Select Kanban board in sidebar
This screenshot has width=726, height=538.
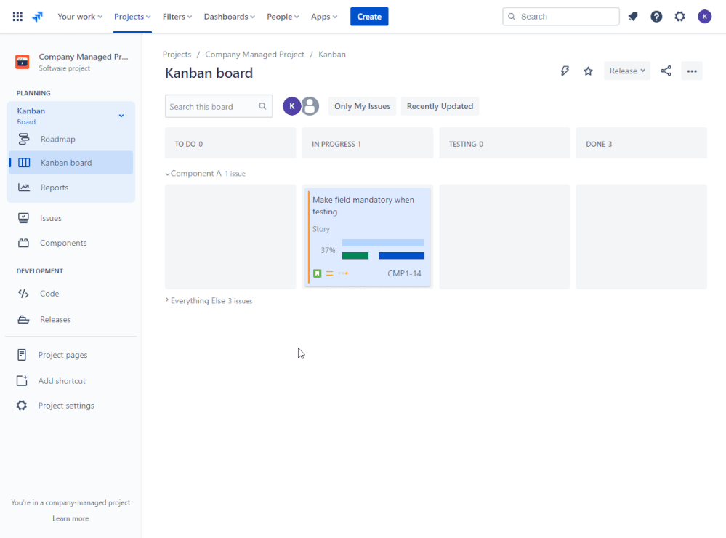70,163
